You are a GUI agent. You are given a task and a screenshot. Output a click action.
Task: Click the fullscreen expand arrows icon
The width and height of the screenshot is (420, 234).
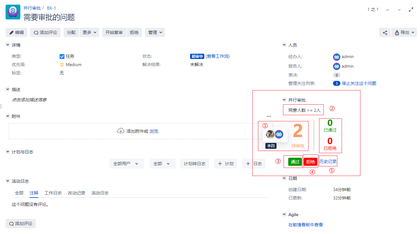411,10
